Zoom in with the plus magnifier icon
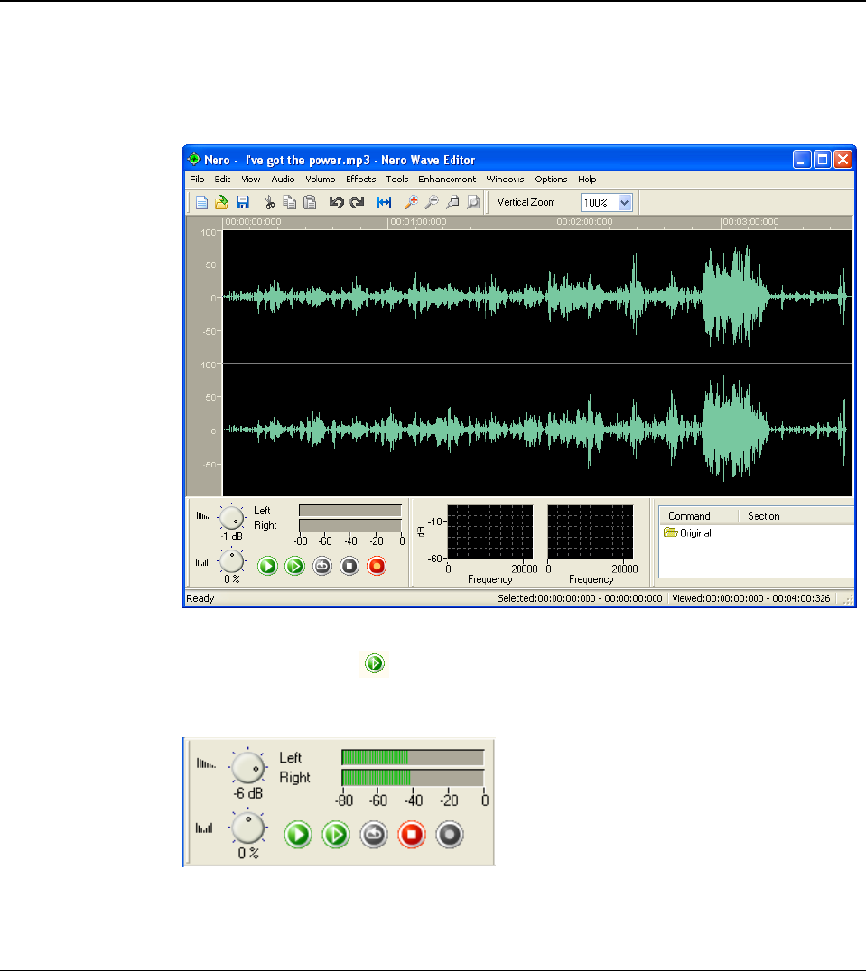 click(411, 202)
